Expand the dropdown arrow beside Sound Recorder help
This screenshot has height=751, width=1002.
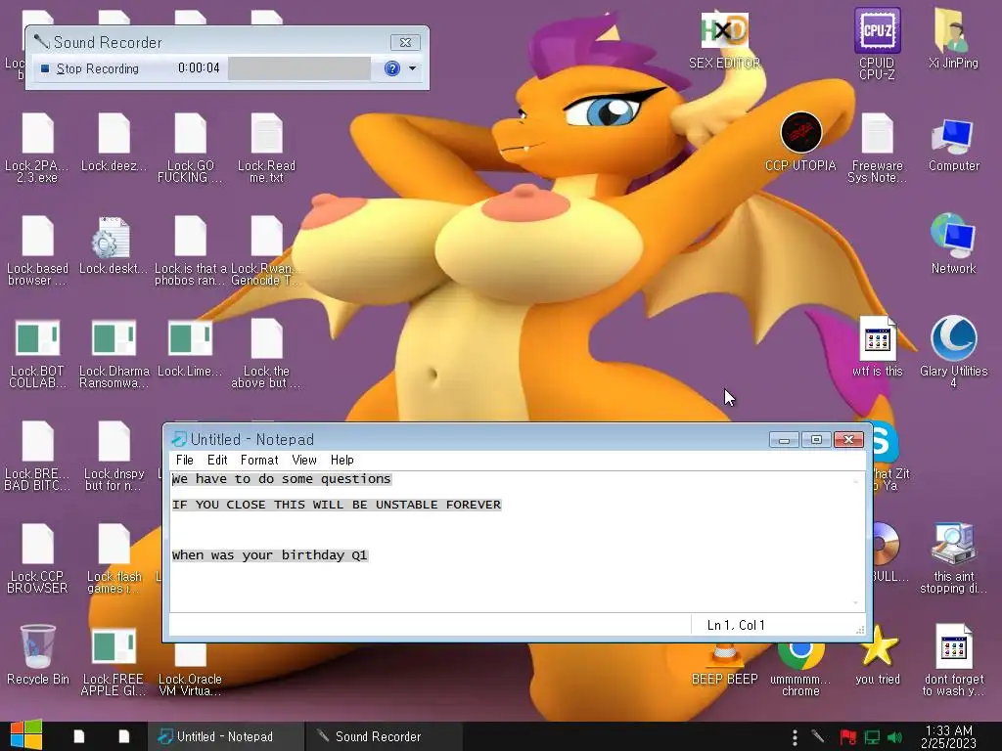pyautogui.click(x=412, y=68)
